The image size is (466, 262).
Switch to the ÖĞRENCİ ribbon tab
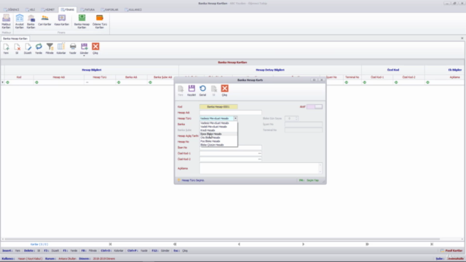click(x=12, y=9)
